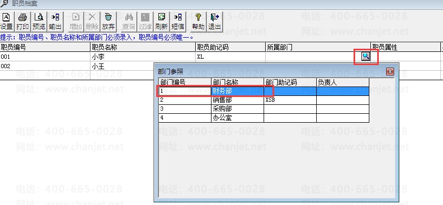Click the 输出 (Export) toolbar icon

click(55, 21)
